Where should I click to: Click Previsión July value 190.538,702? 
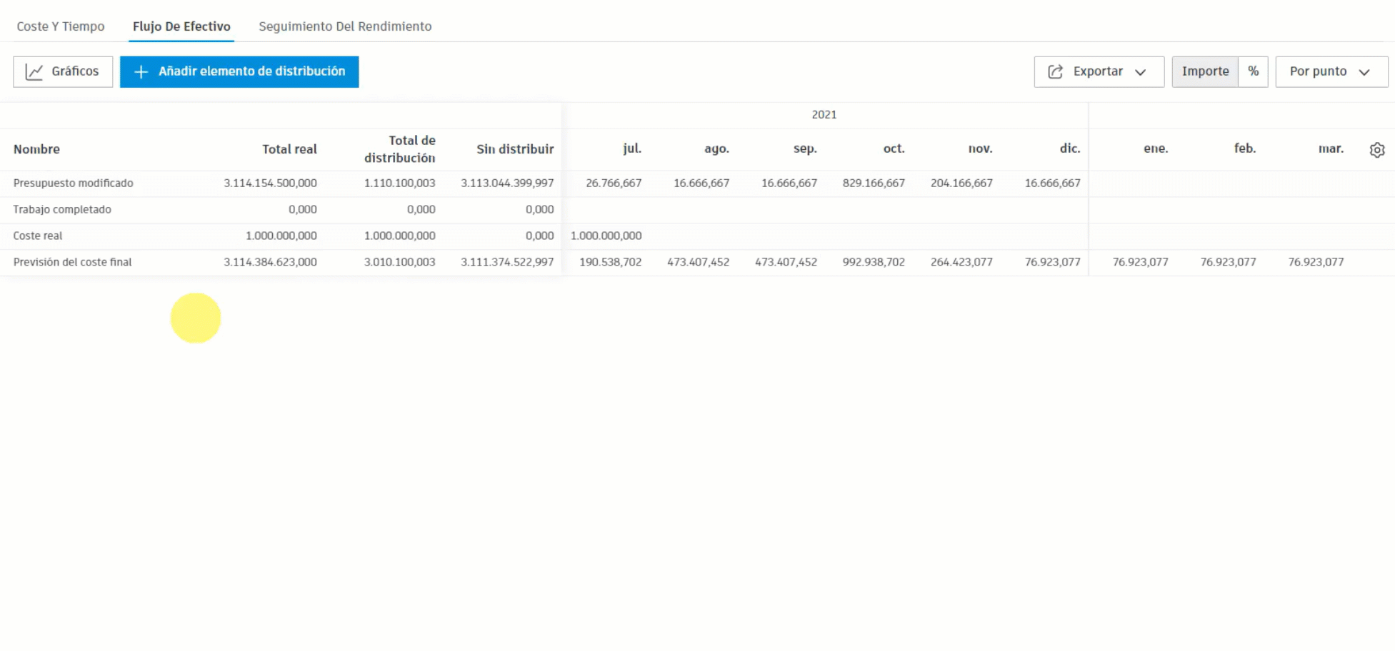[610, 263]
